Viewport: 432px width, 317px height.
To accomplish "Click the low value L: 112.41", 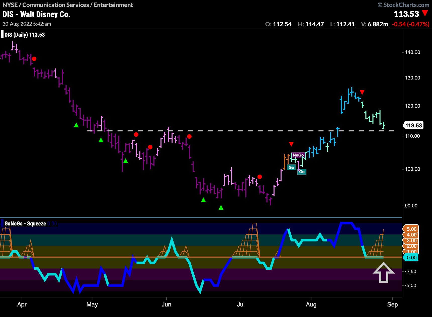I will click(342, 24).
